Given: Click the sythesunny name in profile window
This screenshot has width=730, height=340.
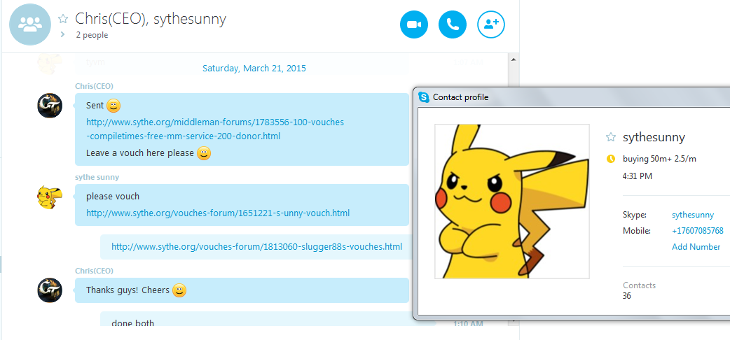Looking at the screenshot, I should click(654, 137).
